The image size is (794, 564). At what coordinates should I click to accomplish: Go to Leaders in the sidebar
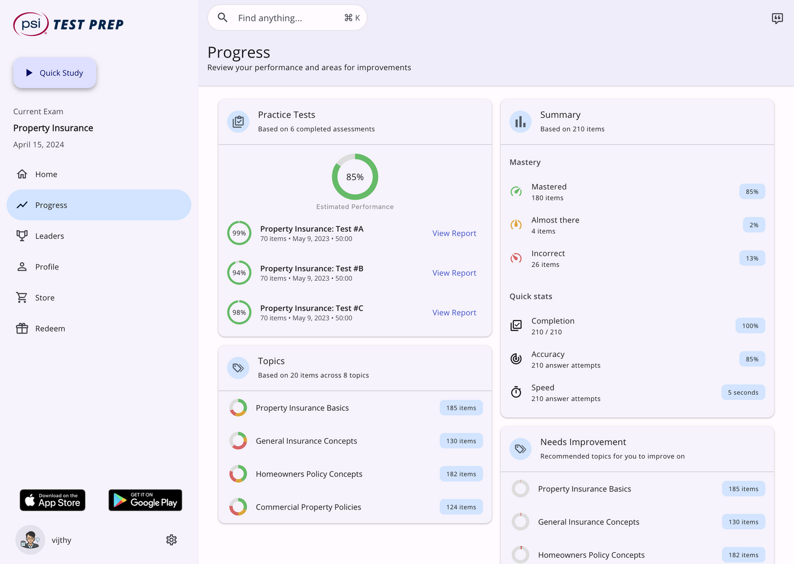[50, 236]
